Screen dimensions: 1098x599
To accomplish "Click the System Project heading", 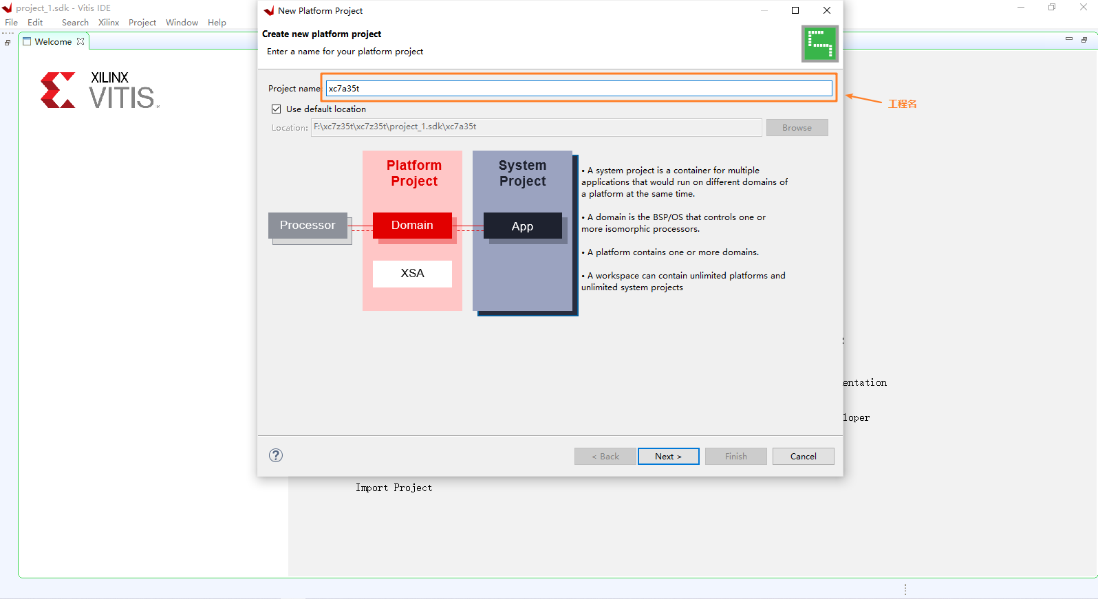I will tap(522, 173).
